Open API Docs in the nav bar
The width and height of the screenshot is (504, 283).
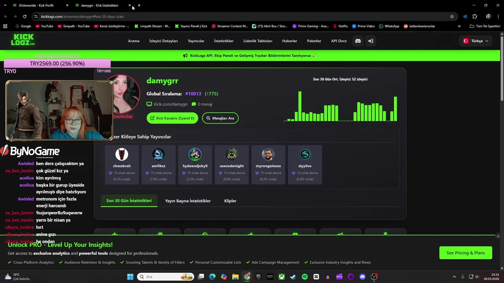339,41
